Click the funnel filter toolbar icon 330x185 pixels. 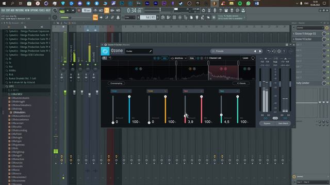(x=197, y=17)
